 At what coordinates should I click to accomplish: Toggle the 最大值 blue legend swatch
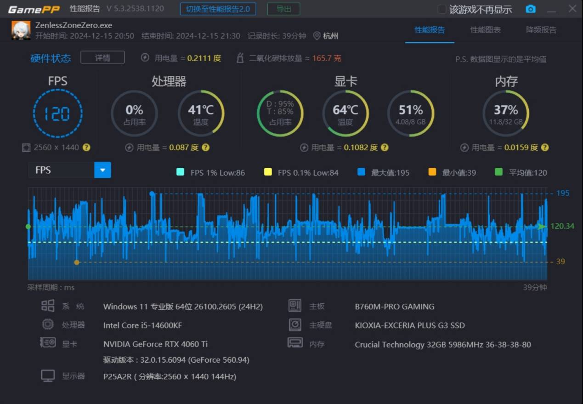tap(361, 172)
